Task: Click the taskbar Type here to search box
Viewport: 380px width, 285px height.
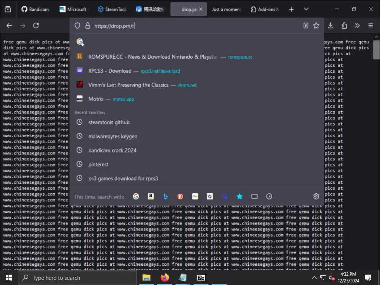Action: coord(77,278)
